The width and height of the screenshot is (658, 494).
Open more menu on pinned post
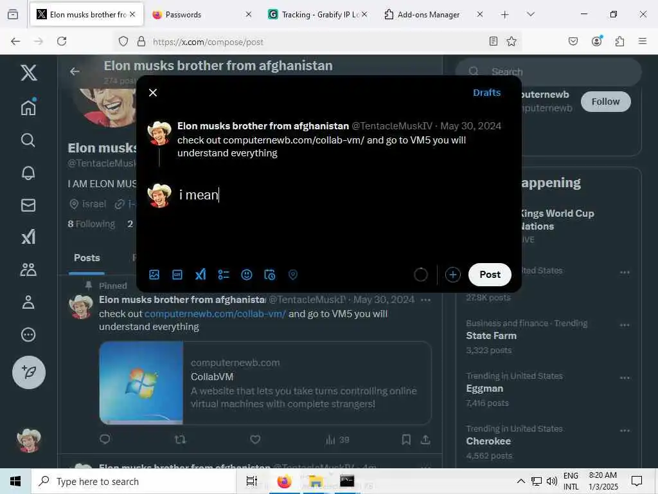click(425, 300)
